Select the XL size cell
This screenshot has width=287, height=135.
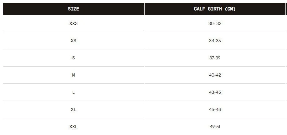tap(74, 109)
